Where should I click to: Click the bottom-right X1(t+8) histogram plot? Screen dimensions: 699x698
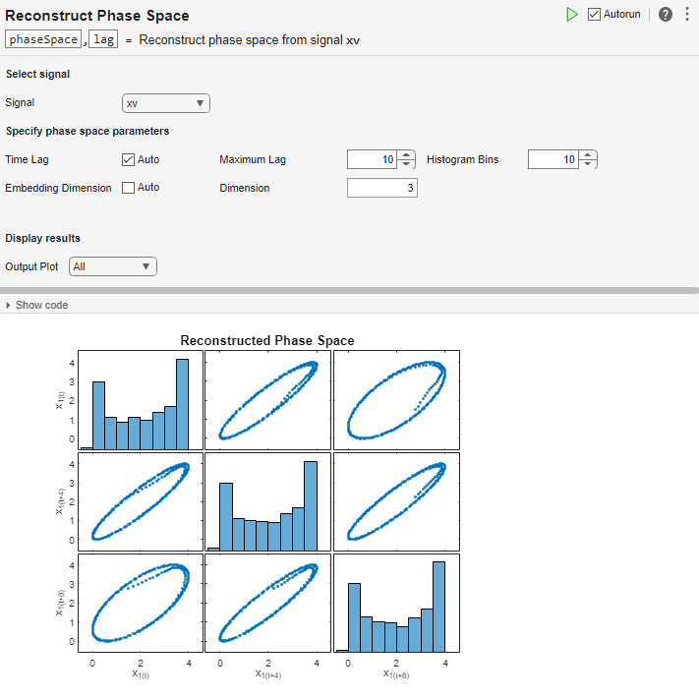click(x=396, y=603)
